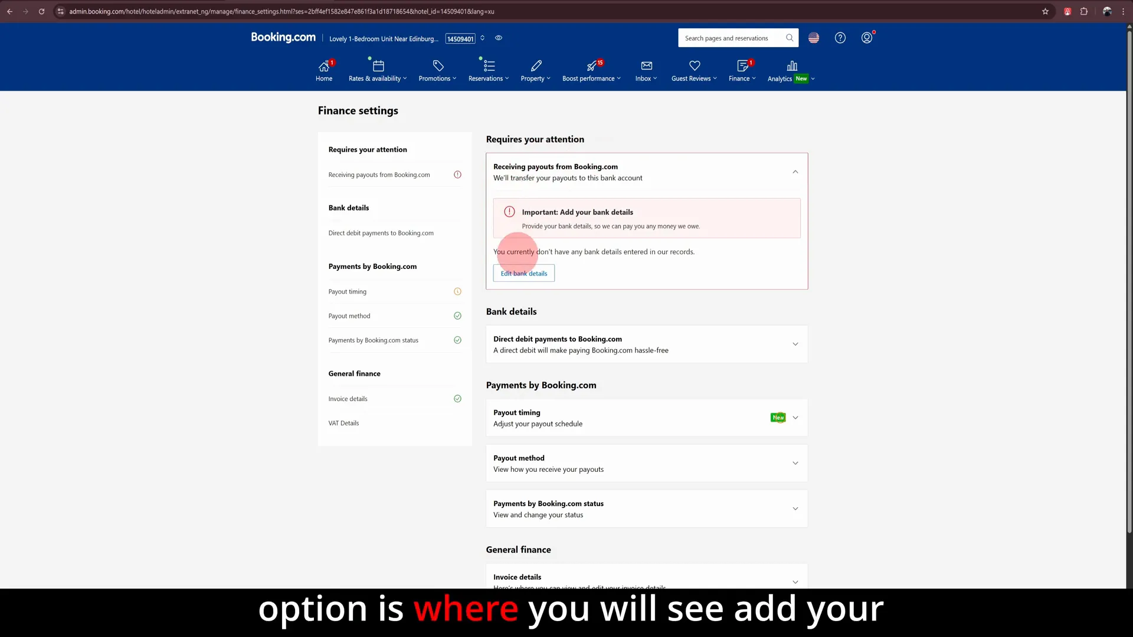1133x637 pixels.
Task: Open the Analytics dropdown menu
Action: 791,78
